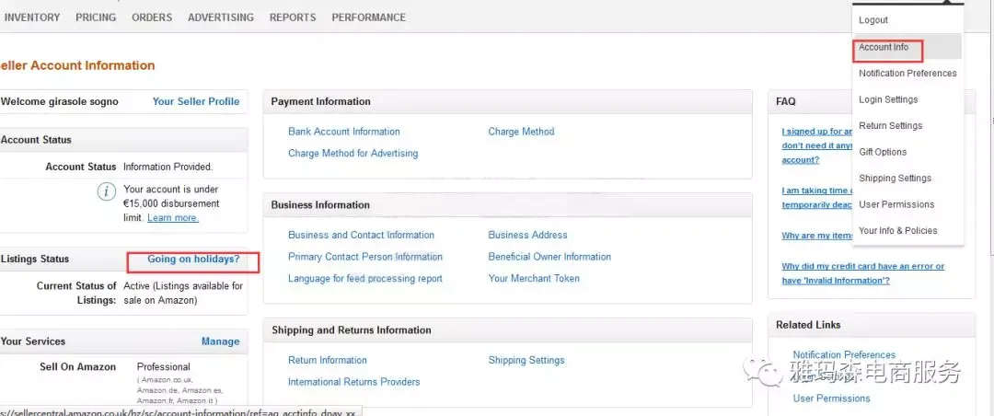Choose Your Info & Policies in dropdown

tap(897, 231)
